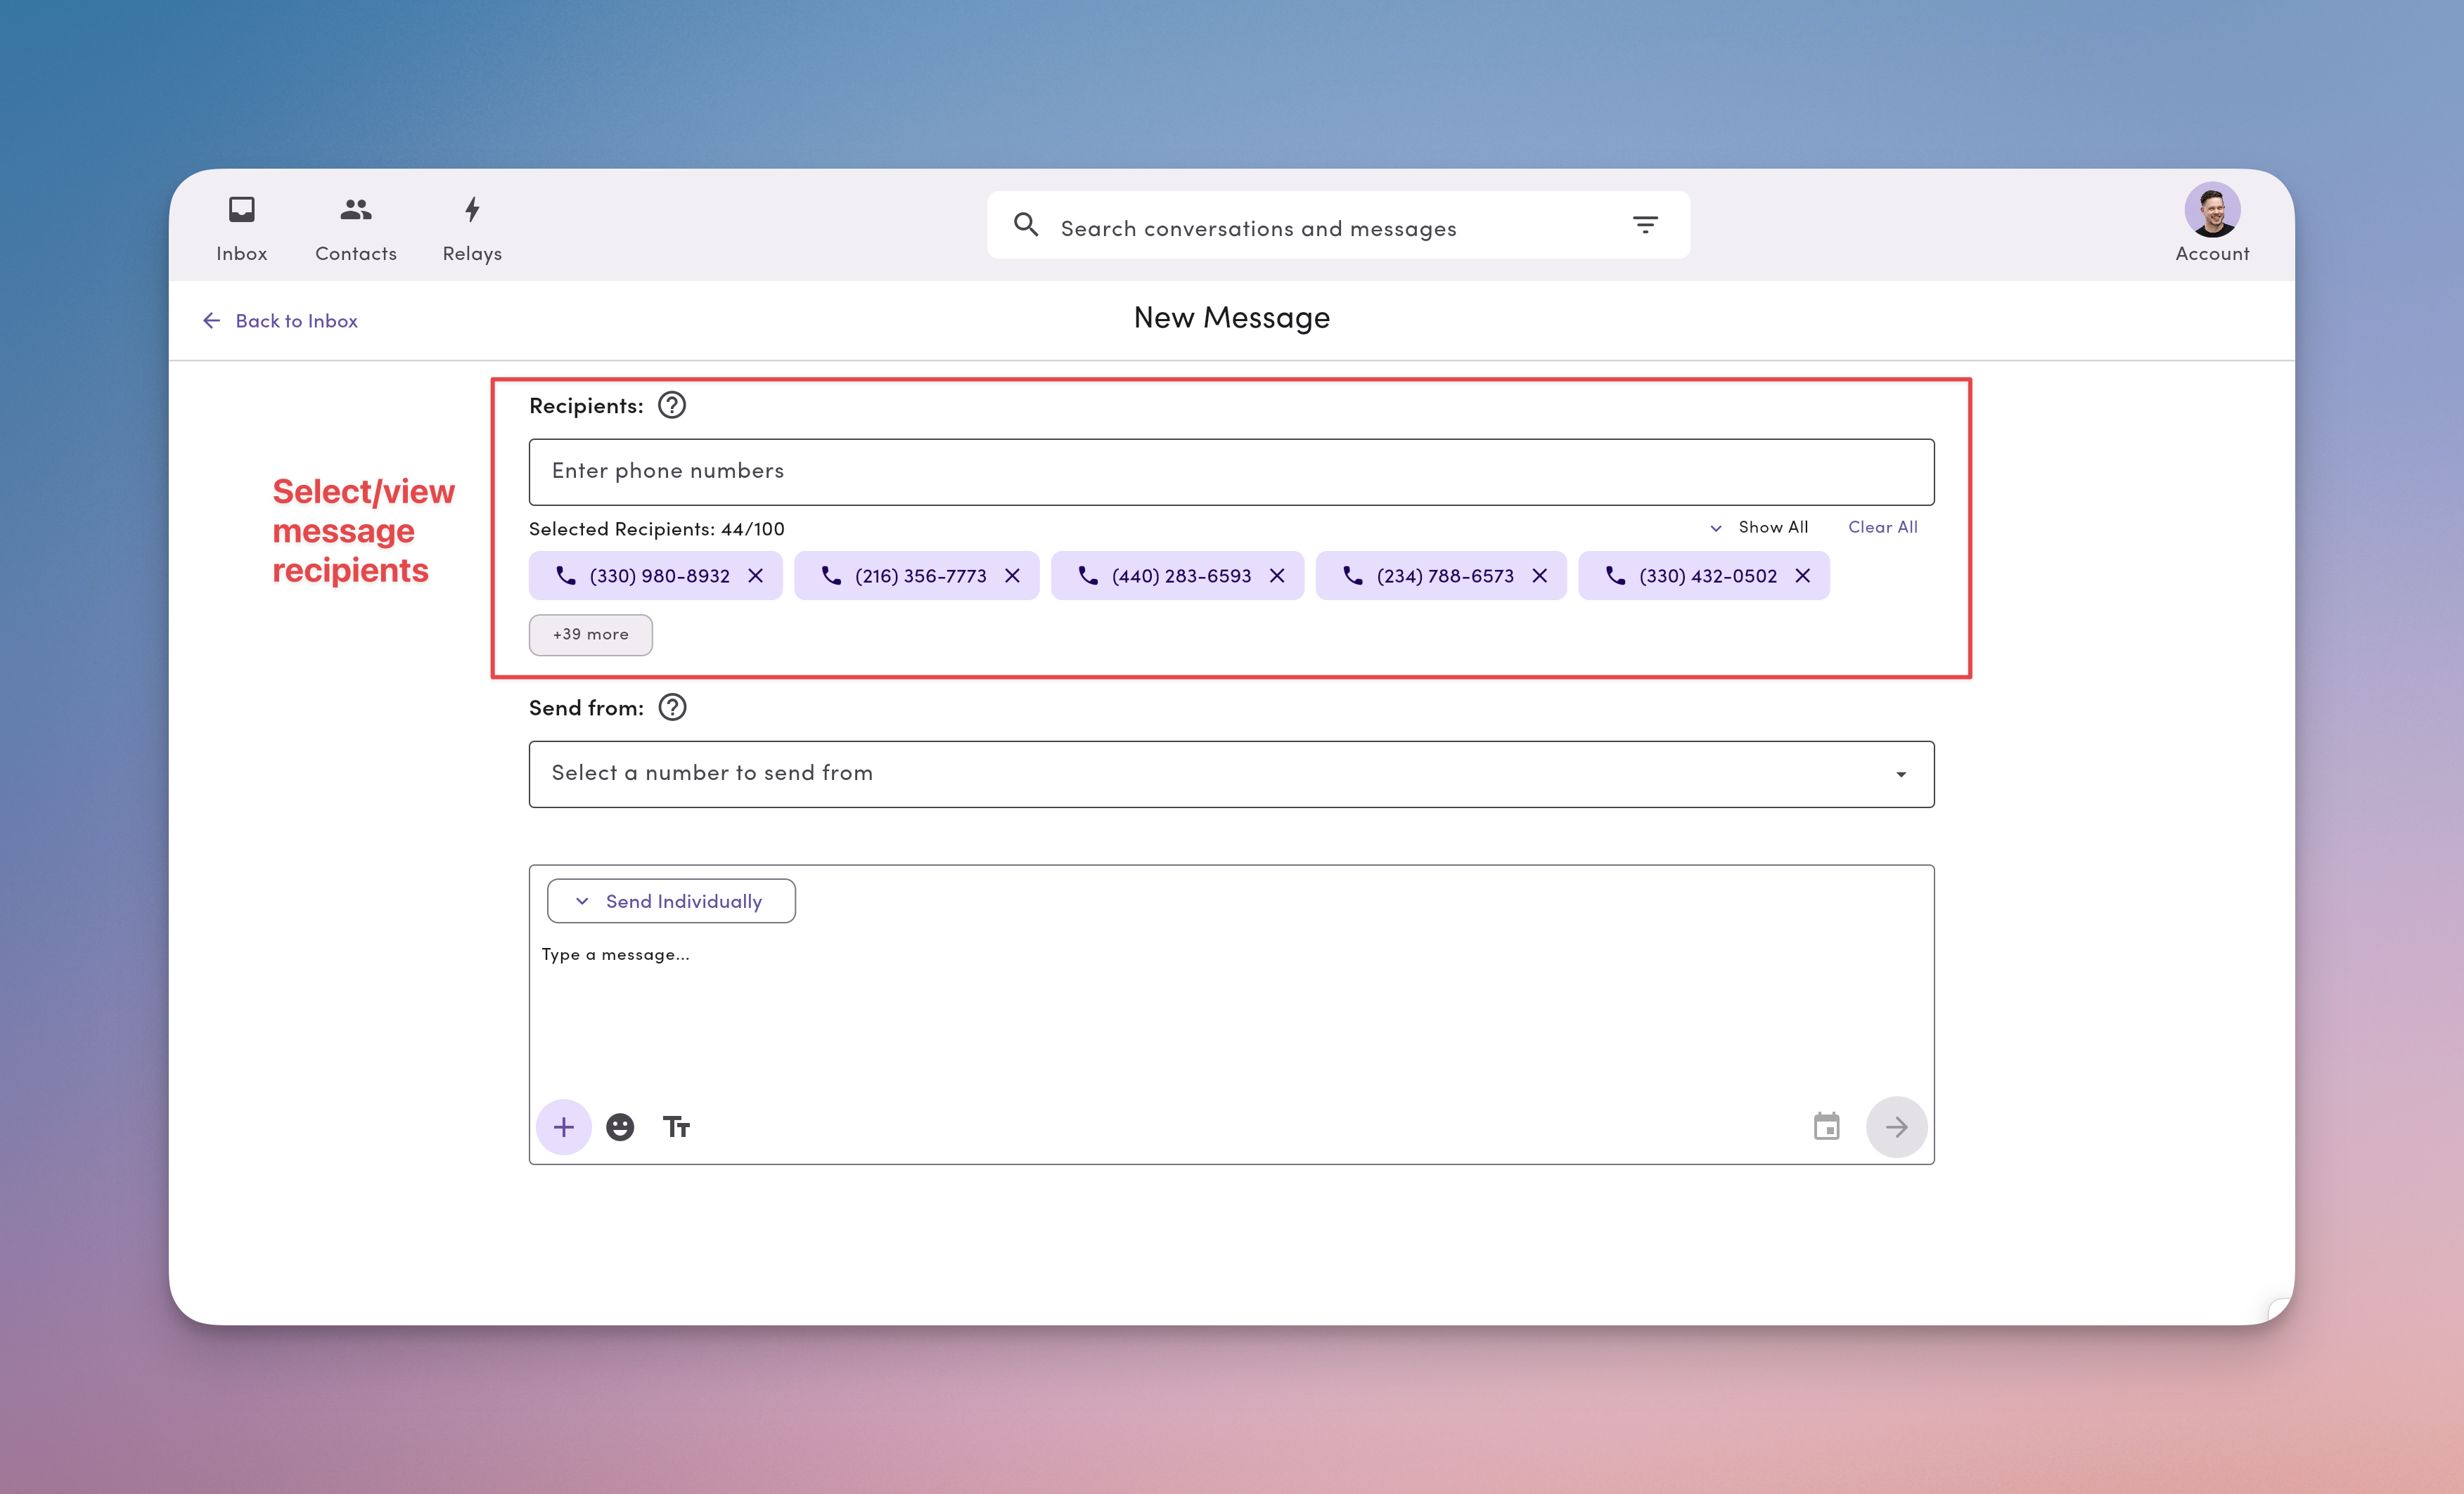Open the Send from help question mark icon
The height and width of the screenshot is (1494, 2464).
(671, 708)
